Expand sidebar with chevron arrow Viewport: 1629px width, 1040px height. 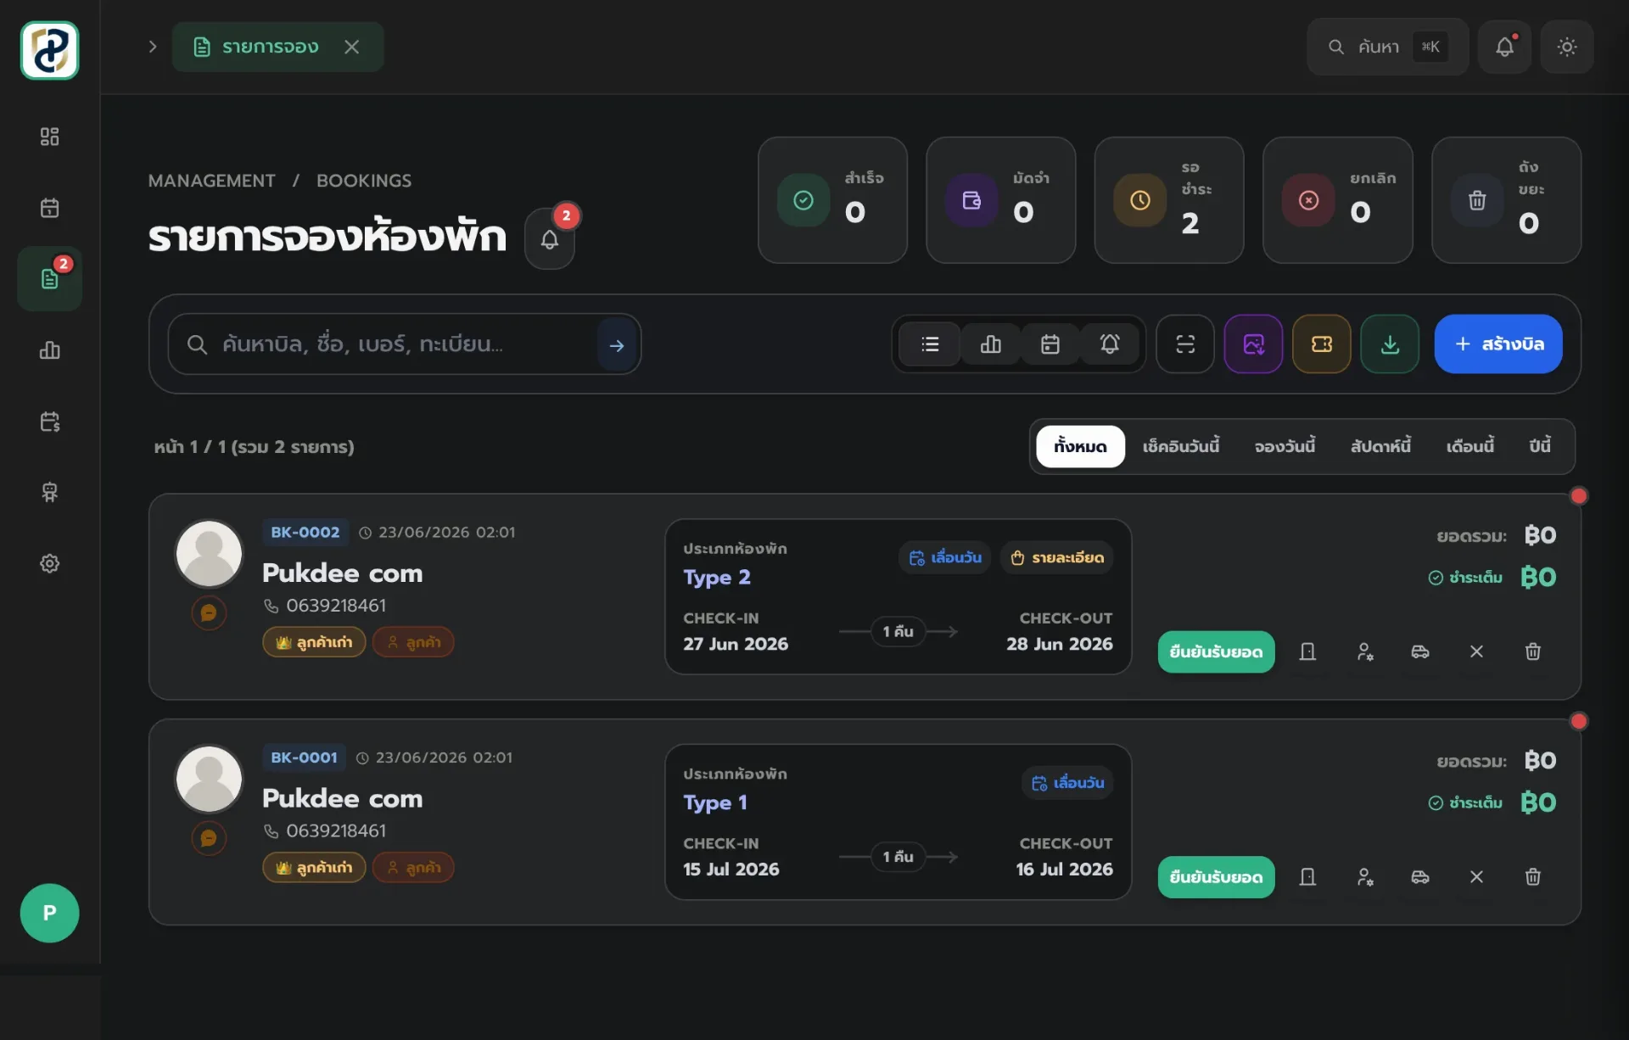[153, 47]
